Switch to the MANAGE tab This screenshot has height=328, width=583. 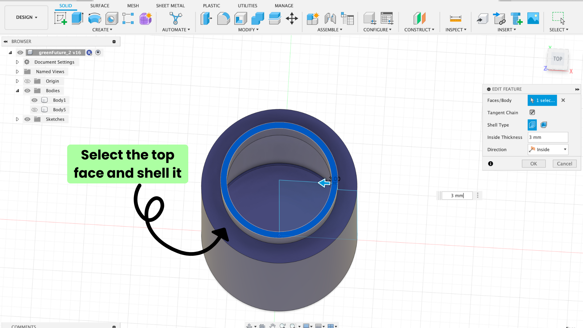(x=284, y=5)
